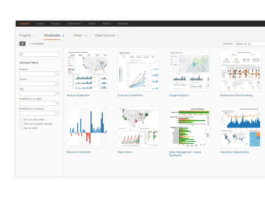Screen dimensions: 265x197
Task: Open the Settings menu item
Action: point(123,23)
